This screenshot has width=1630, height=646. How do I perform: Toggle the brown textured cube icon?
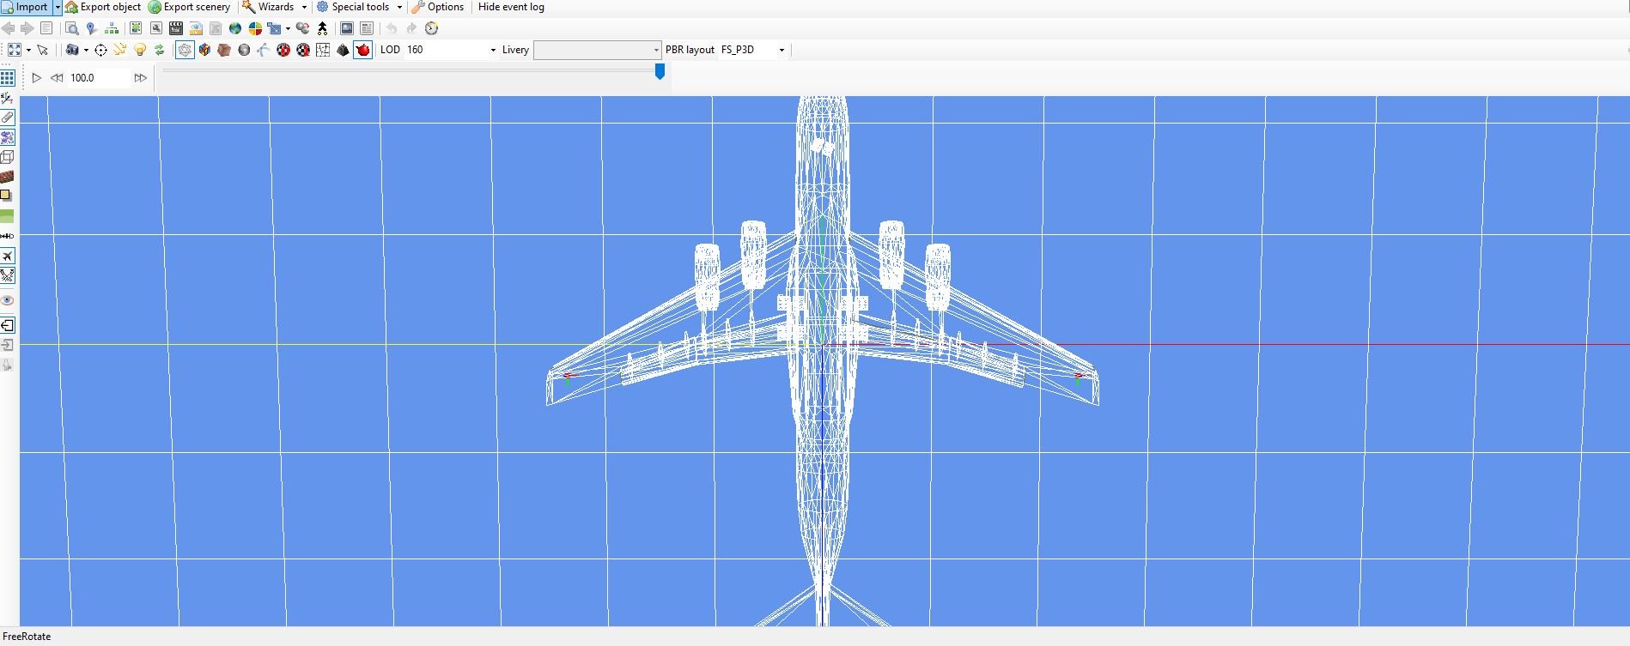(x=224, y=50)
